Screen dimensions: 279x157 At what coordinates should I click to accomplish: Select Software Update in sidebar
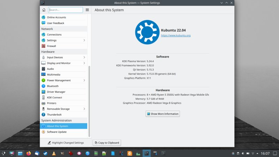[x=56, y=132]
